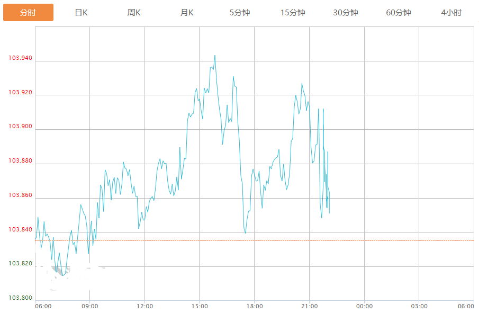Open the 周K tab
This screenshot has width=479, height=313.
point(134,13)
